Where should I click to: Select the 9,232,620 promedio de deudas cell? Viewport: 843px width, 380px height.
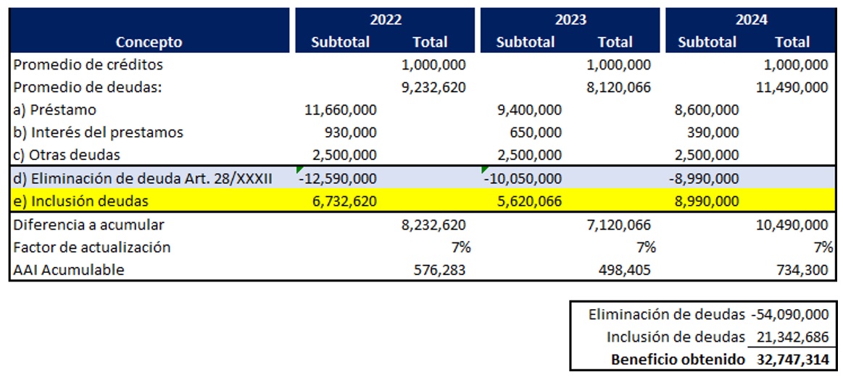(433, 88)
